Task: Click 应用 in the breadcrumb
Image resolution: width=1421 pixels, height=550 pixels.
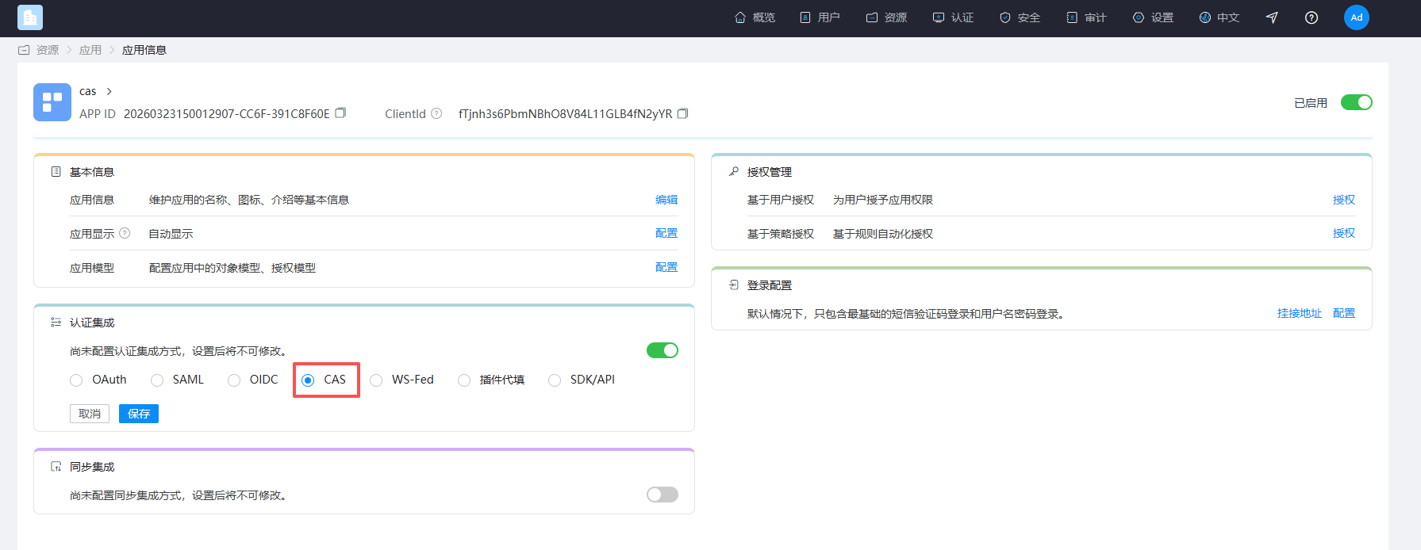Action: pos(90,50)
